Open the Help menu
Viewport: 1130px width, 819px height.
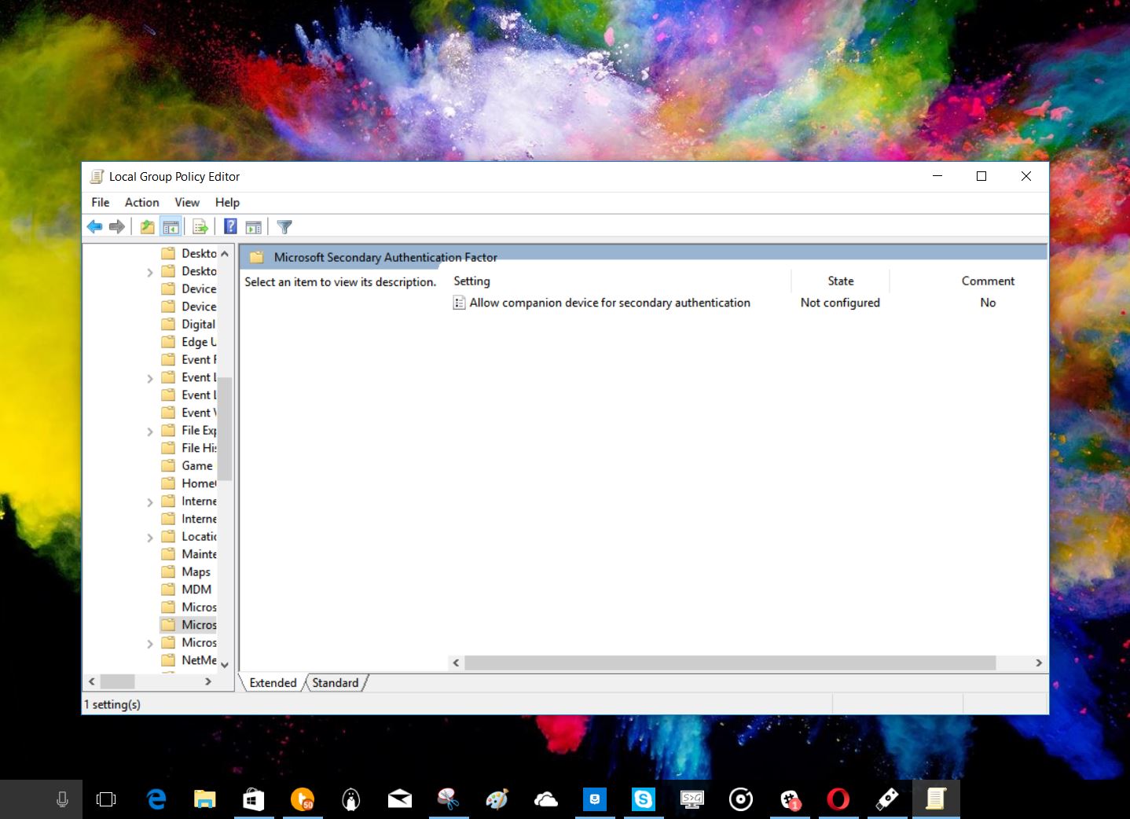tap(227, 202)
